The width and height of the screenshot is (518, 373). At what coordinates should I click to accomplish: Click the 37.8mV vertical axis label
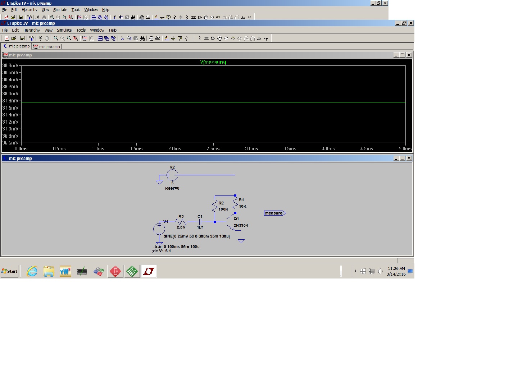click(10, 101)
